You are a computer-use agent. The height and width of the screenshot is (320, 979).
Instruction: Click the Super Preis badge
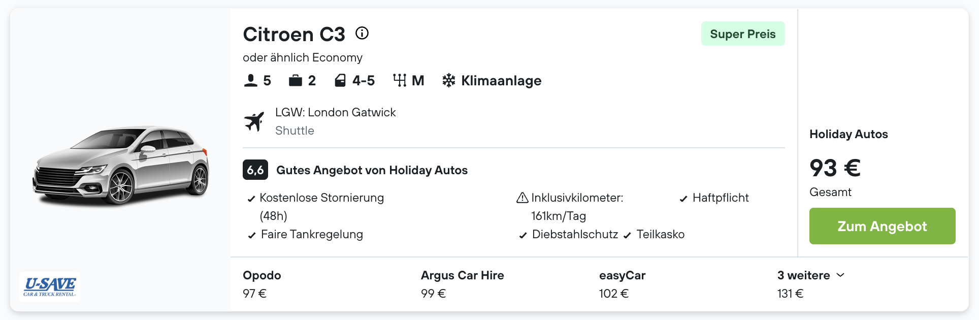tap(743, 34)
